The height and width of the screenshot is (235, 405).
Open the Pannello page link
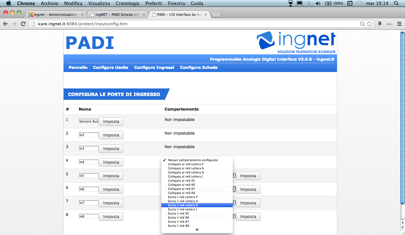pos(78,68)
